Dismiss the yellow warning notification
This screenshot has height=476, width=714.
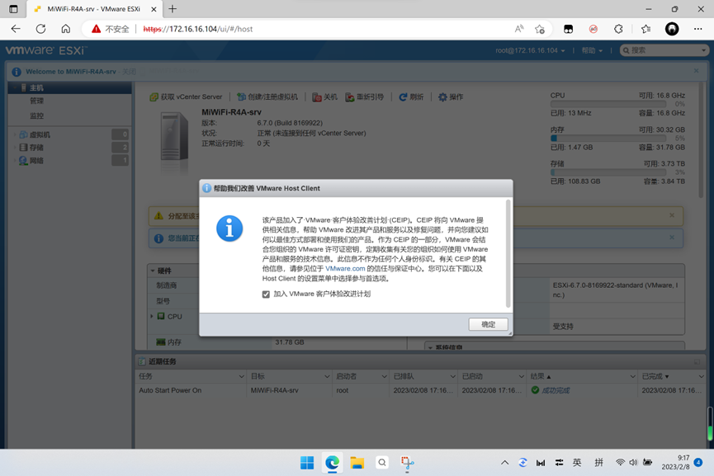(x=672, y=215)
